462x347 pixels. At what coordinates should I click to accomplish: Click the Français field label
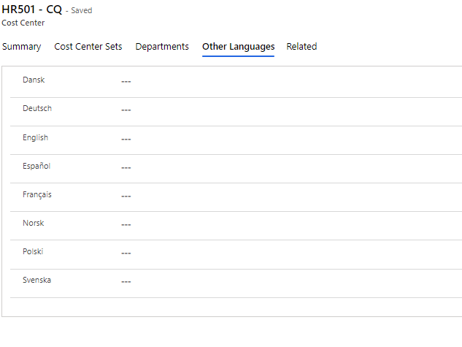37,194
